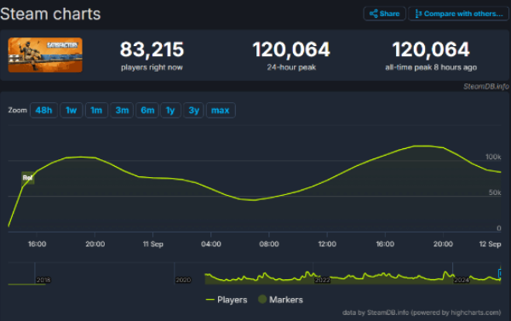
Task: Click the all-time peak 8 hours ago text
Action: tap(431, 67)
